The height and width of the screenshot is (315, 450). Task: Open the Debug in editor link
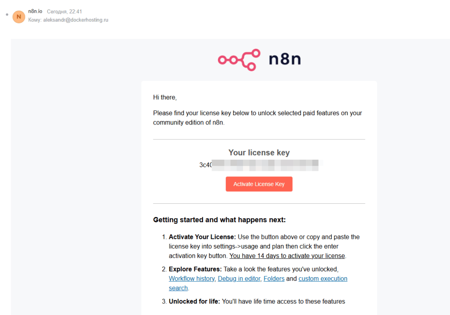pyautogui.click(x=239, y=278)
